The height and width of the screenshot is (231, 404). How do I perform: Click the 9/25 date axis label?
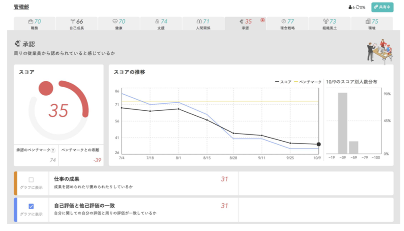290,158
